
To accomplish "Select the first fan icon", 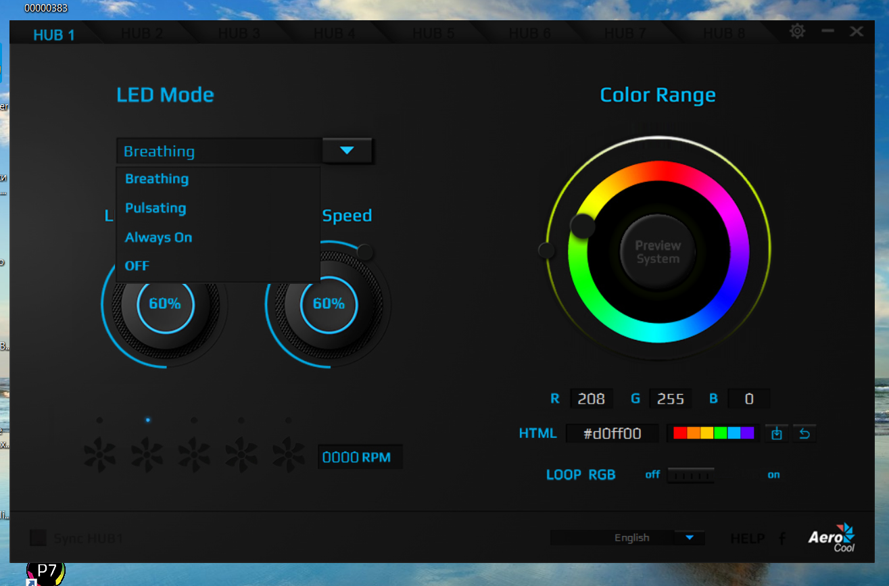I will point(99,454).
